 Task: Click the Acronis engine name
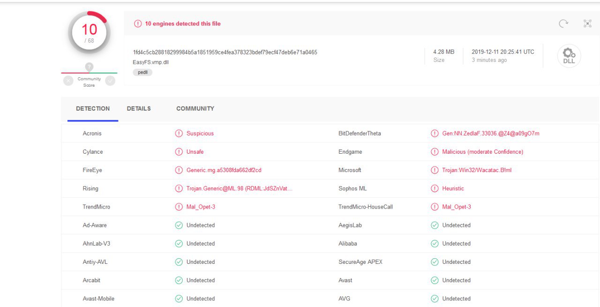coord(92,134)
